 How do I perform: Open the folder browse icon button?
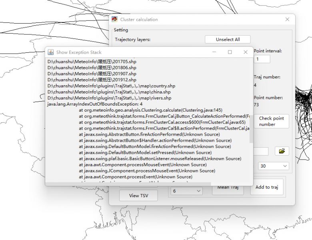pyautogui.click(x=282, y=151)
